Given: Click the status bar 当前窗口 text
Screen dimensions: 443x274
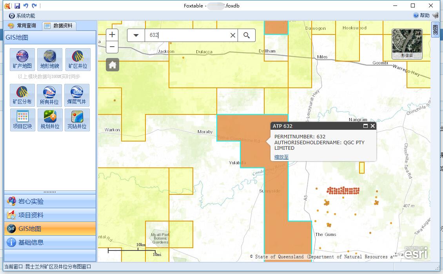Looking at the screenshot, I should [47, 267].
